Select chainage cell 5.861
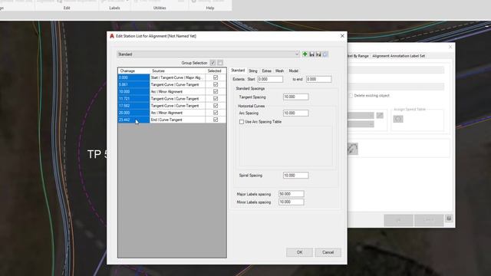 [x=133, y=84]
